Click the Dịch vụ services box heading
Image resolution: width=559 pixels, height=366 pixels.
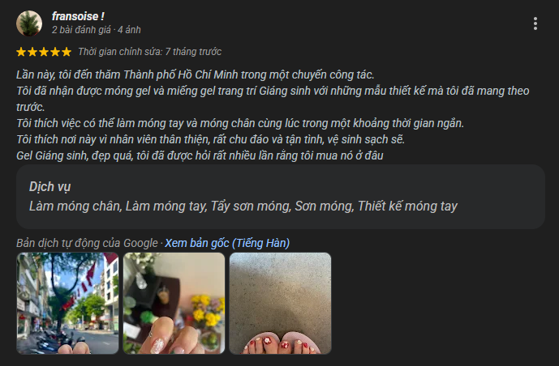tap(50, 186)
